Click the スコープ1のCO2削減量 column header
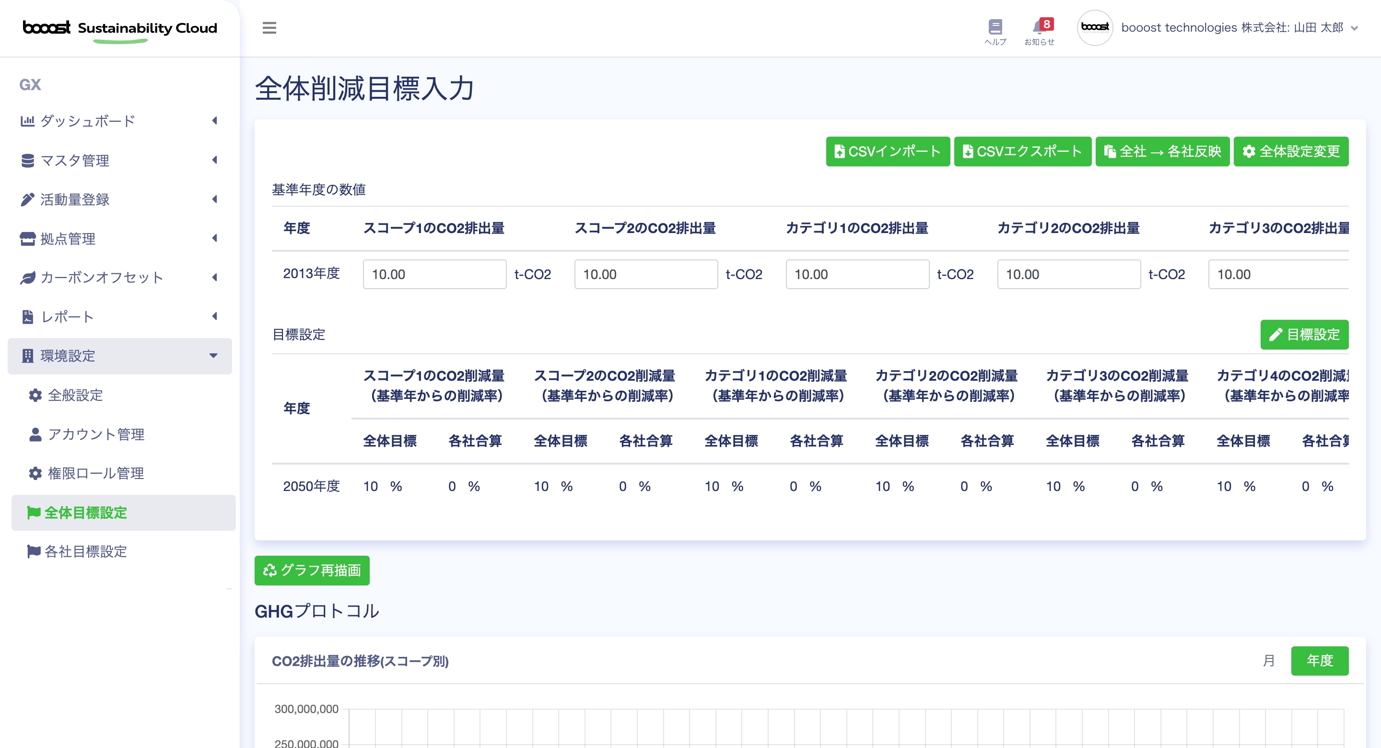The height and width of the screenshot is (748, 1381). pos(434,386)
